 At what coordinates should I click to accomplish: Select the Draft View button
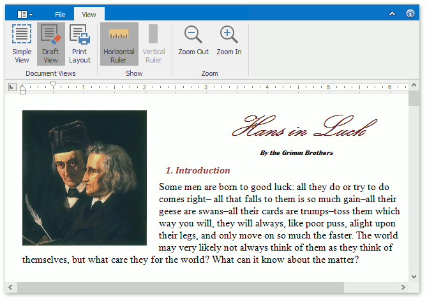(x=50, y=43)
